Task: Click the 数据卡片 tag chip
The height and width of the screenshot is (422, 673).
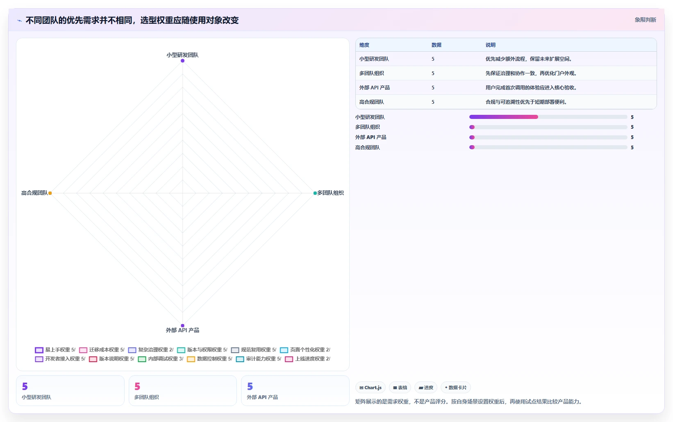Action: click(456, 388)
